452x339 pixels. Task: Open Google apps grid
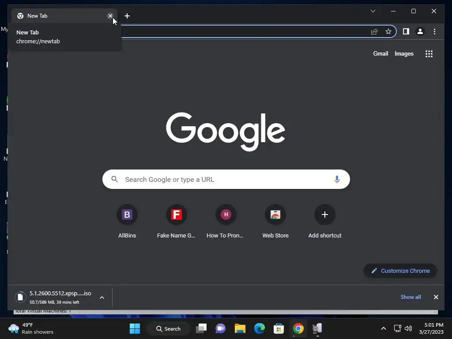pos(429,53)
